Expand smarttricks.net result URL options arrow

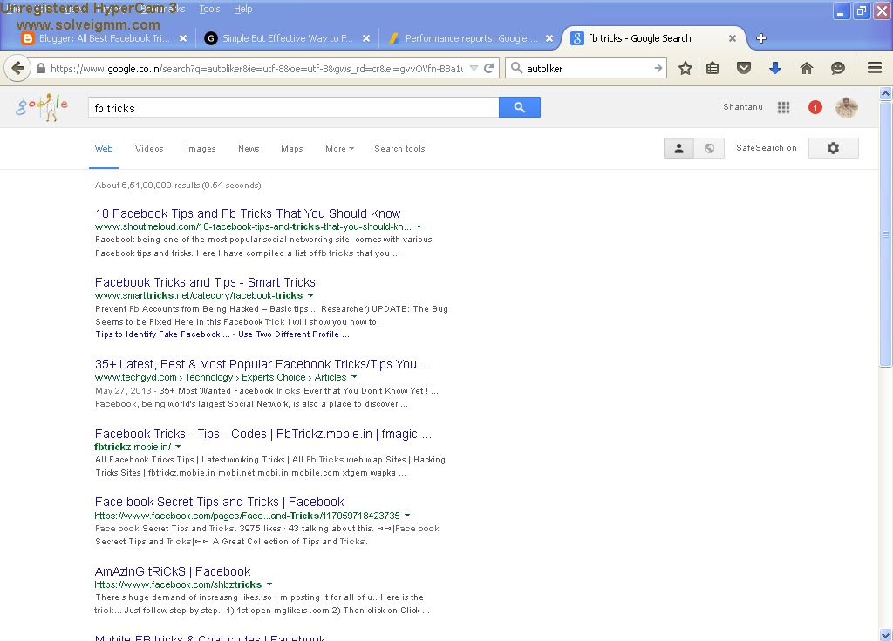tap(310, 296)
